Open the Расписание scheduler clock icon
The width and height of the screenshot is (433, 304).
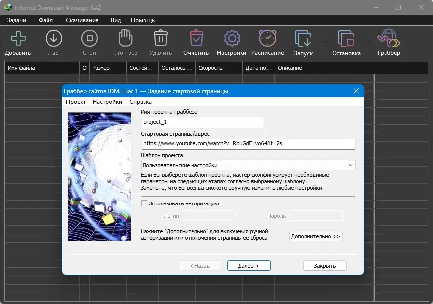267,39
